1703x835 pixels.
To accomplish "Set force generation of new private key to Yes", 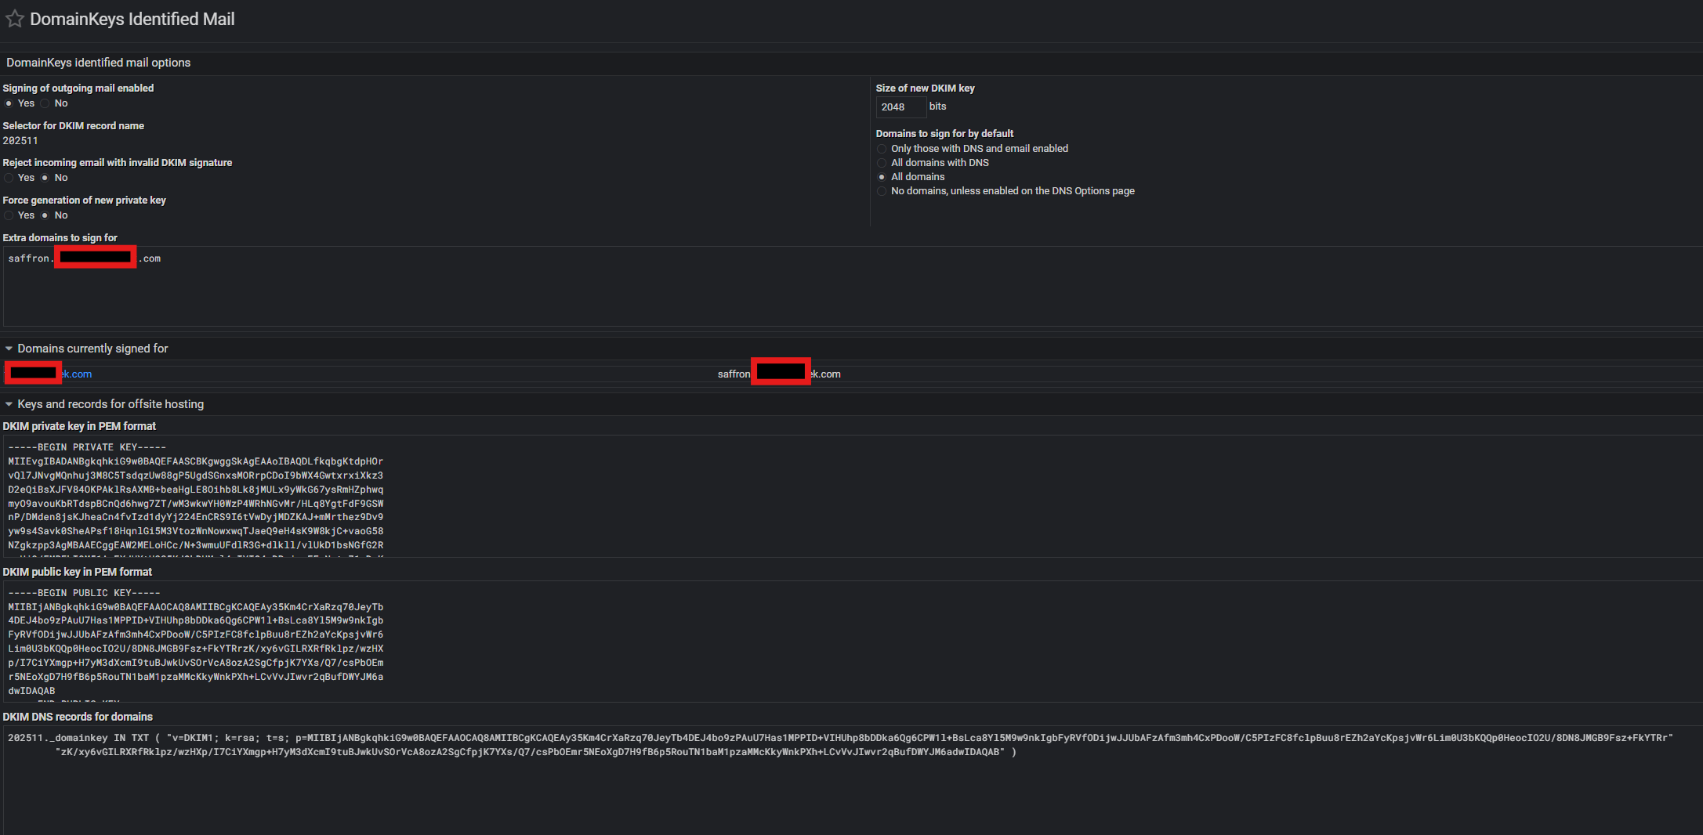I will tap(9, 215).
